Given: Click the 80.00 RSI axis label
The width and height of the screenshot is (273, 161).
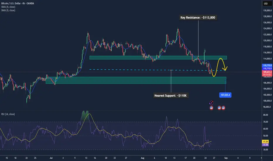Looking at the screenshot, I should click(x=265, y=115).
